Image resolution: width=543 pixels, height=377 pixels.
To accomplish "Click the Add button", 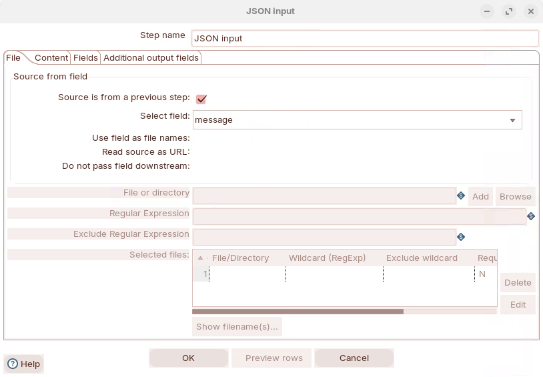I will (480, 197).
